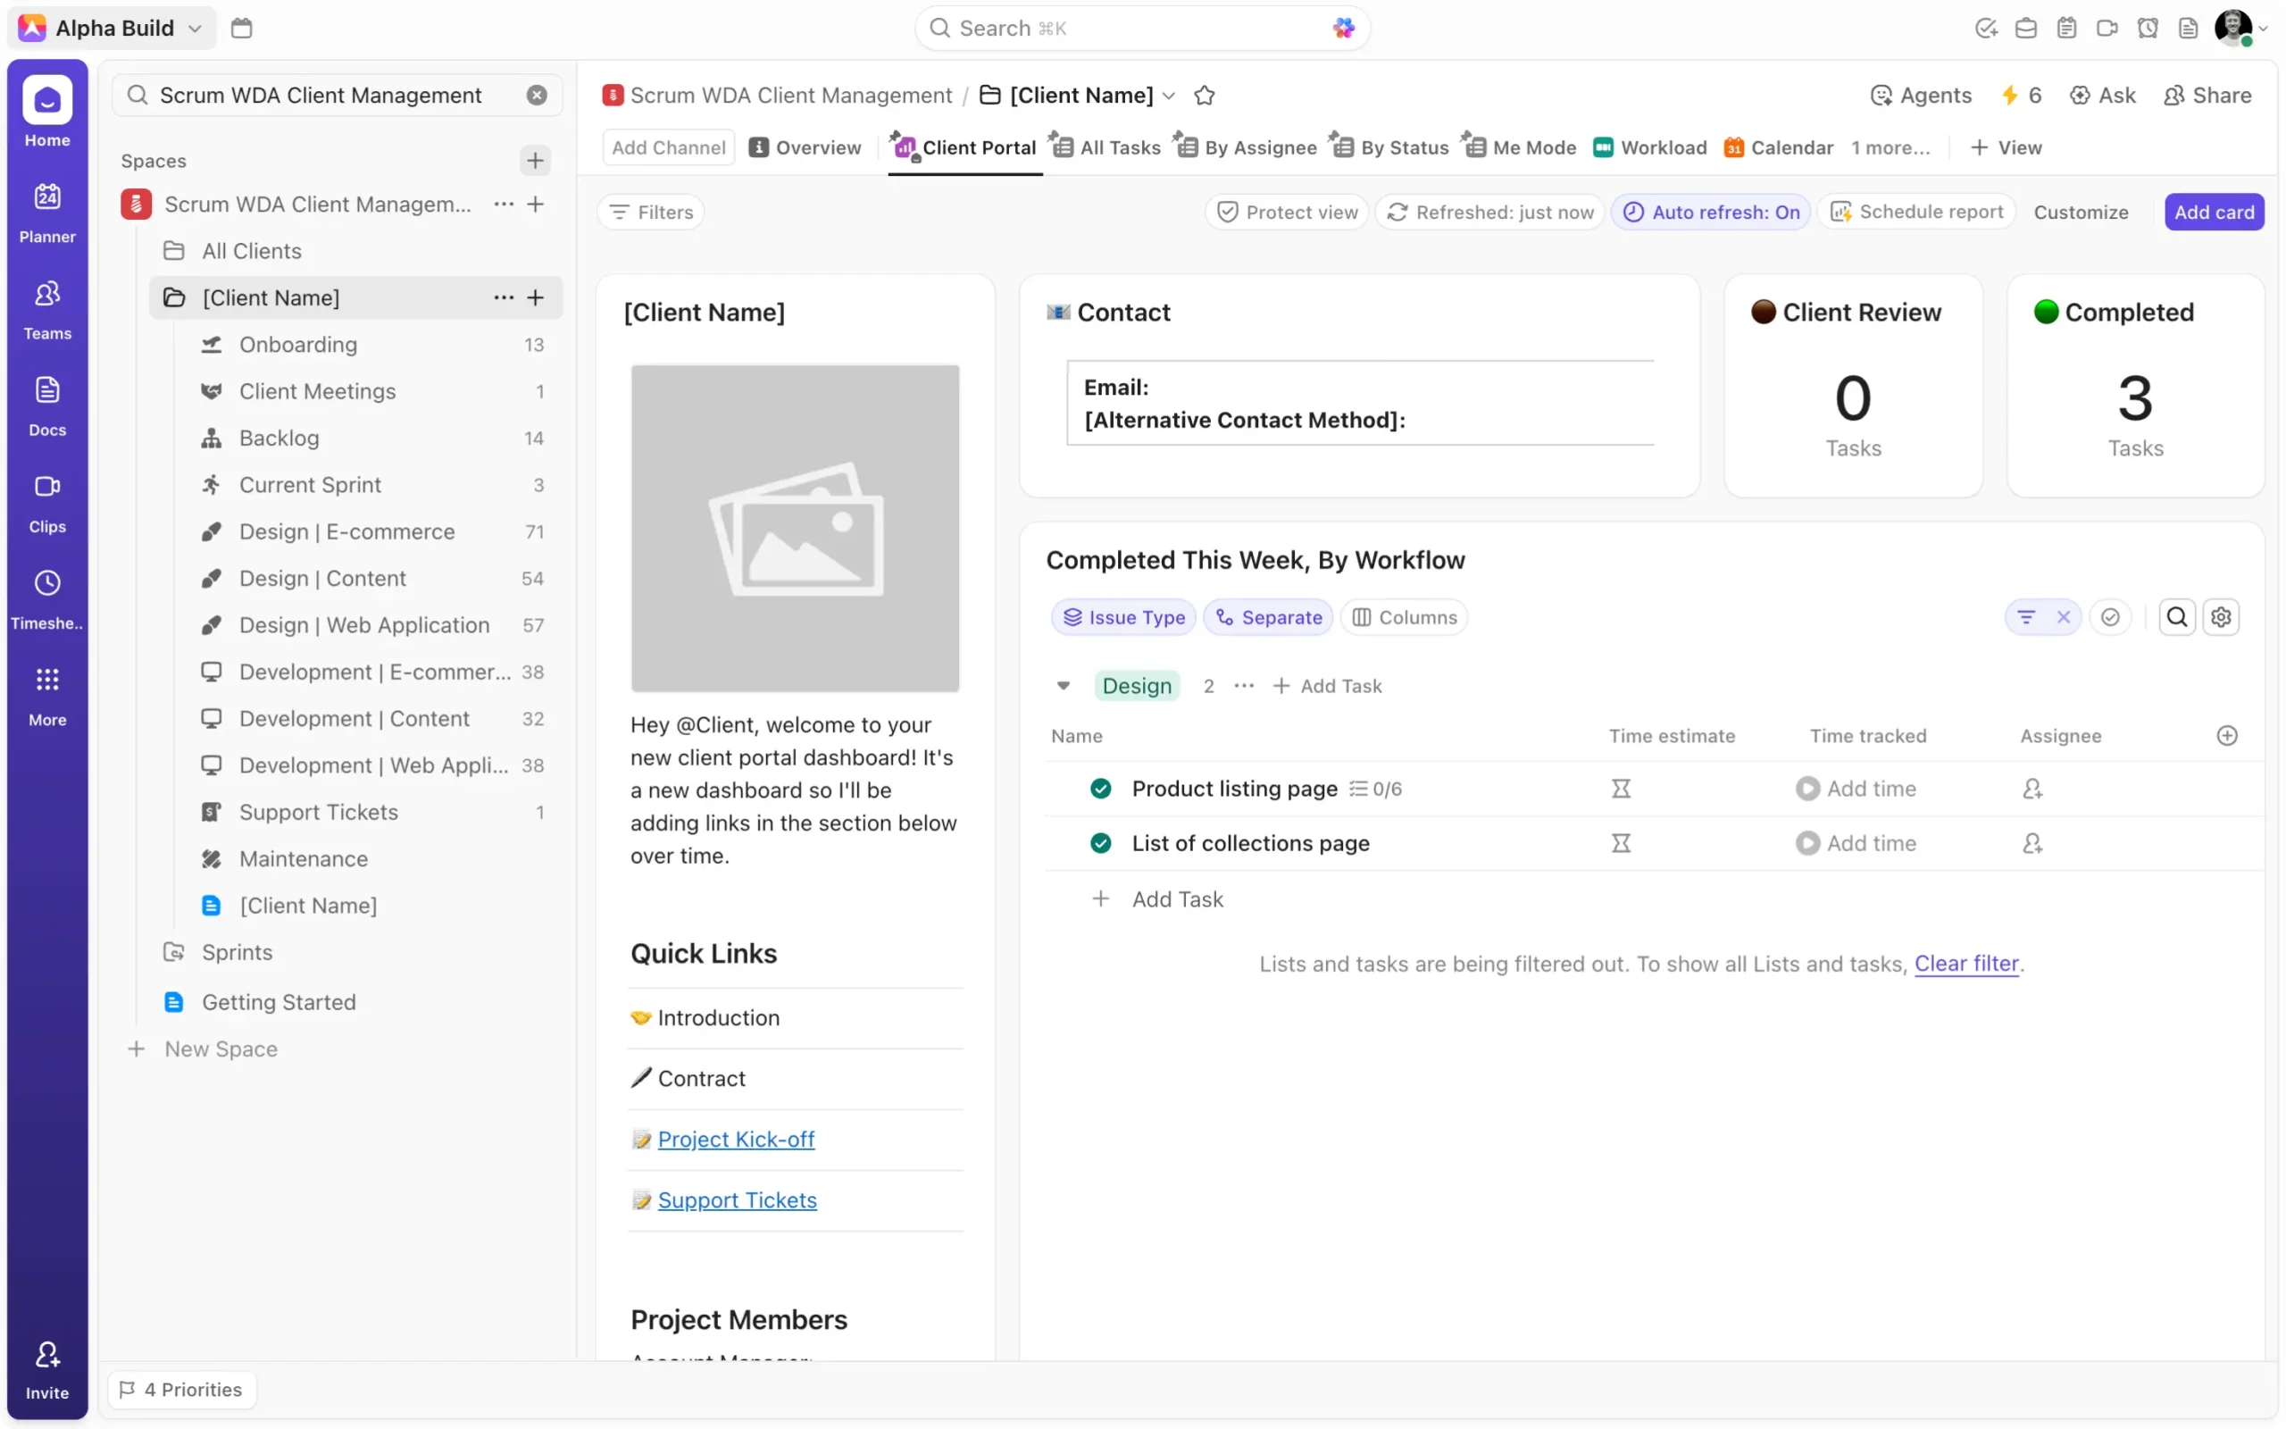Expand the [Client Name] breadcrumb dropdown chevron
This screenshot has height=1429, width=2286.
coord(1169,96)
